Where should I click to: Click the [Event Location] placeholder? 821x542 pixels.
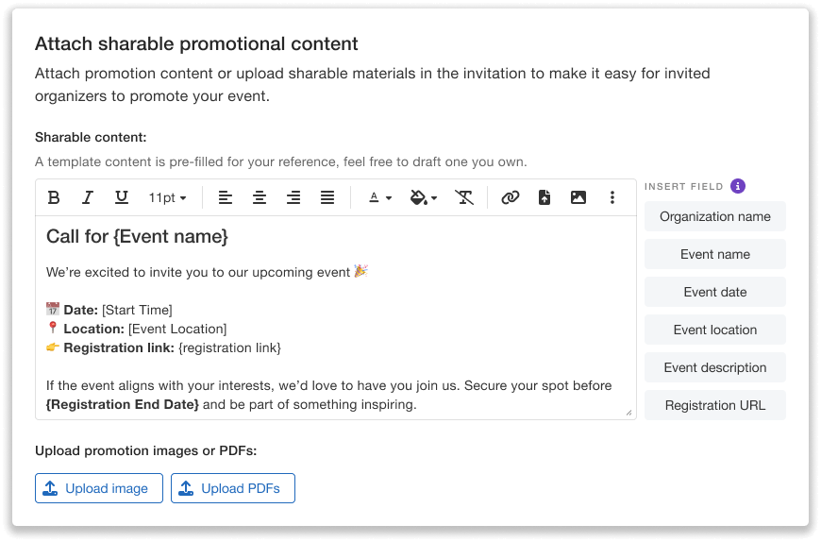click(x=177, y=329)
